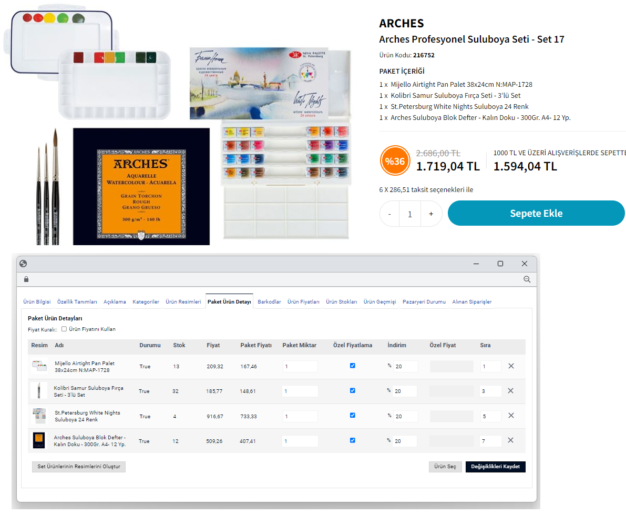Open the Barkodlar tab

point(269,302)
